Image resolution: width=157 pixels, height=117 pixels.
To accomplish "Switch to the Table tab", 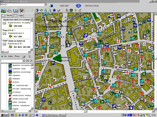I will (18, 16).
